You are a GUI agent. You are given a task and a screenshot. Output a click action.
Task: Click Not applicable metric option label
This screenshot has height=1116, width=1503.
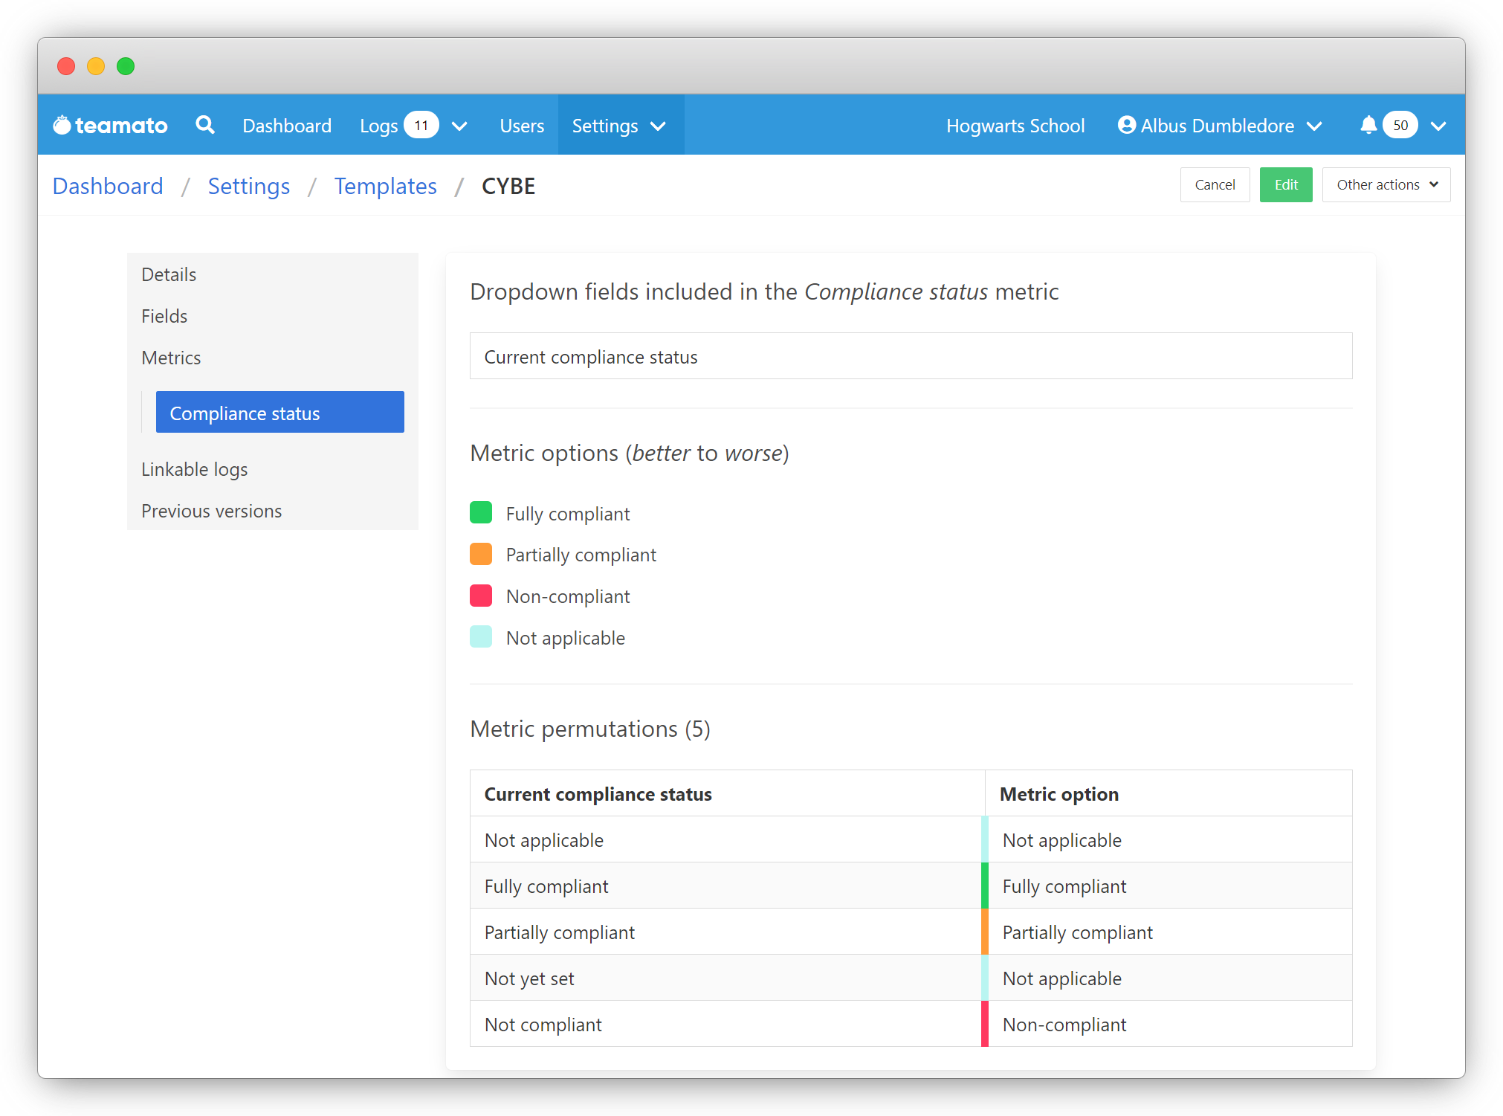pyautogui.click(x=566, y=638)
